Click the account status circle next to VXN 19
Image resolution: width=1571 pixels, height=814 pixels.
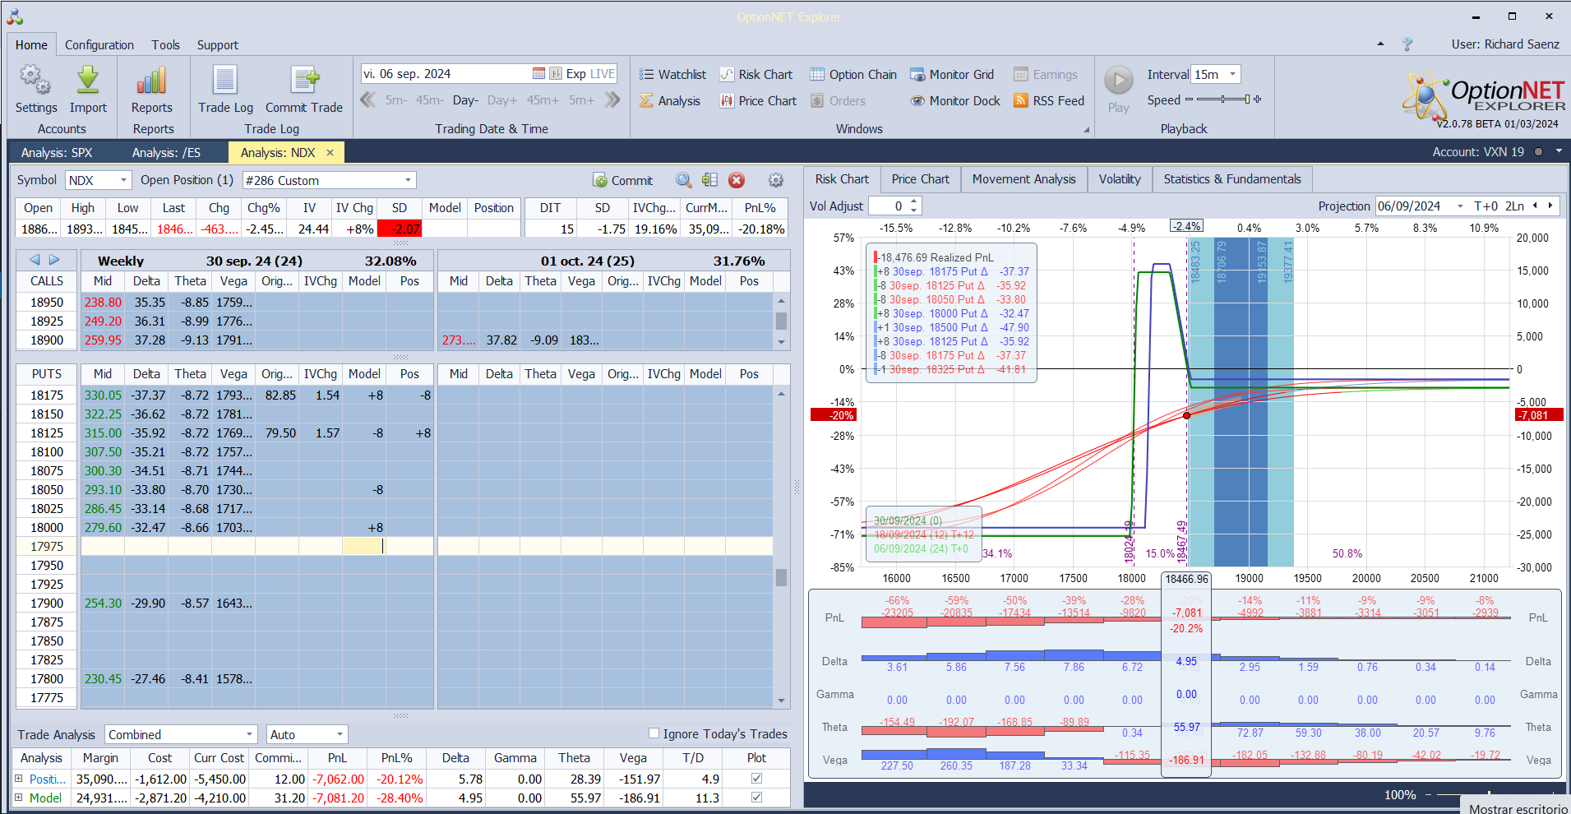pos(1538,152)
